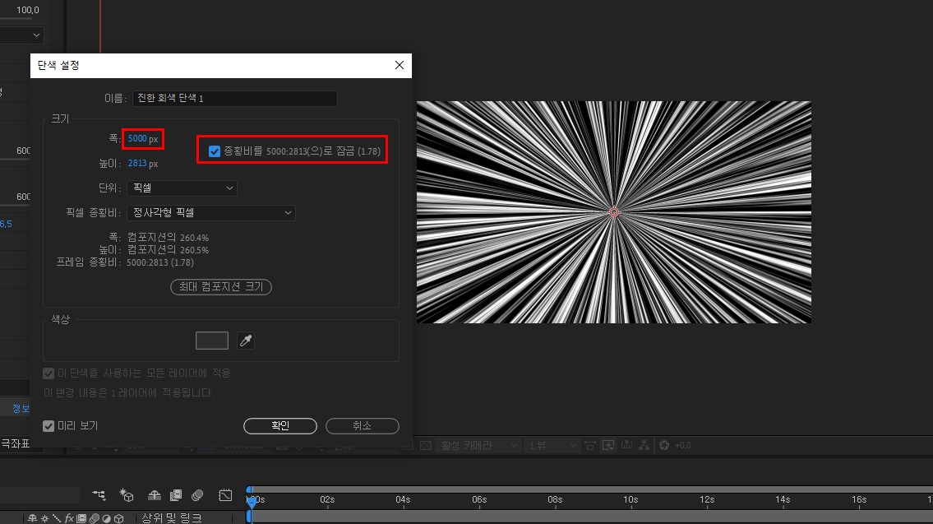Click the collapse transformations column icon
This screenshot has width=933, height=524.
44,518
